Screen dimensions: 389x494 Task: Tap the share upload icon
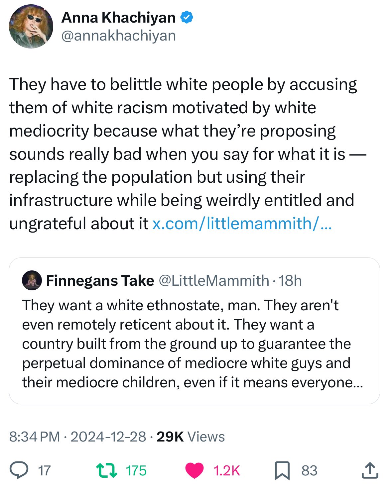coord(369,470)
